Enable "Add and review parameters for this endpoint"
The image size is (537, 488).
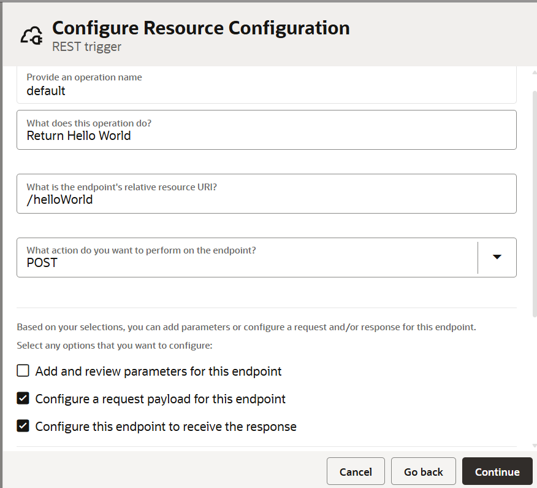[x=23, y=370]
